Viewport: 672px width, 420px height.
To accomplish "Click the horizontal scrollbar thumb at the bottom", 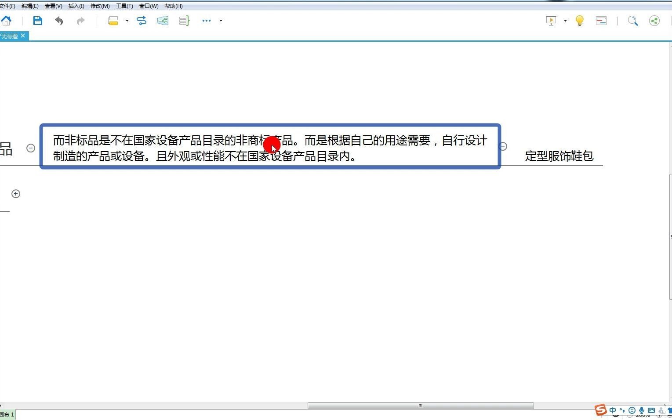I will (421, 406).
